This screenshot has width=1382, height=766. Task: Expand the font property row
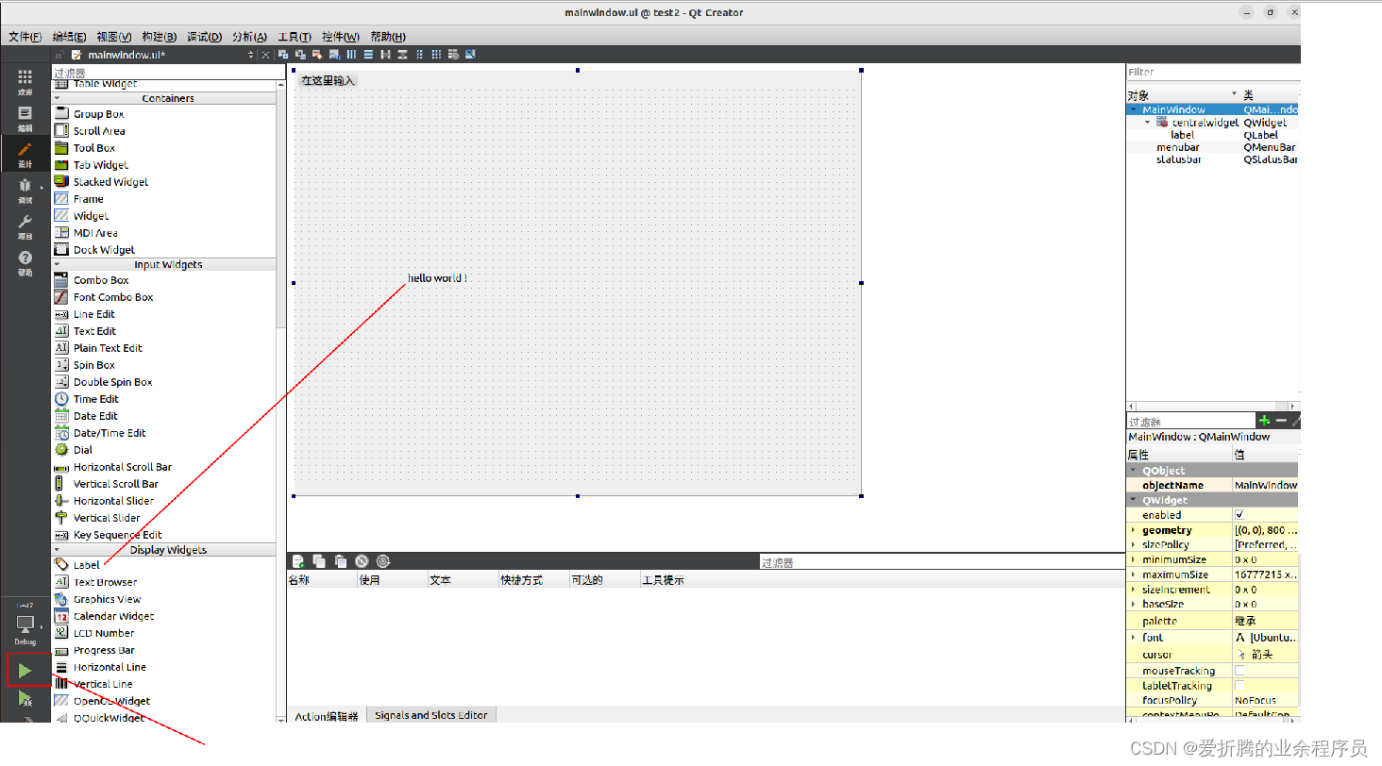pos(1133,638)
